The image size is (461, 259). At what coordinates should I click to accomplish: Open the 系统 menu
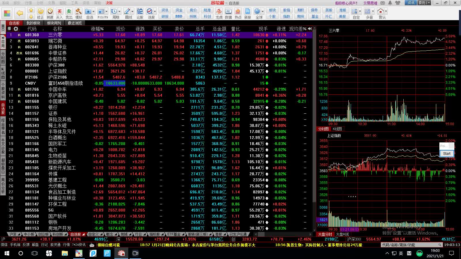[x=5, y=3]
